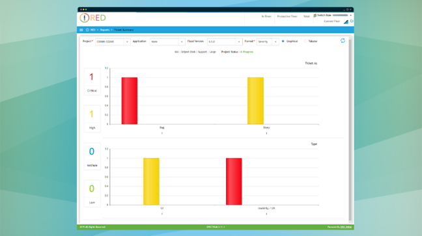Screen dimensions: 422x236
Task: Click the High count card
Action: pos(92,119)
